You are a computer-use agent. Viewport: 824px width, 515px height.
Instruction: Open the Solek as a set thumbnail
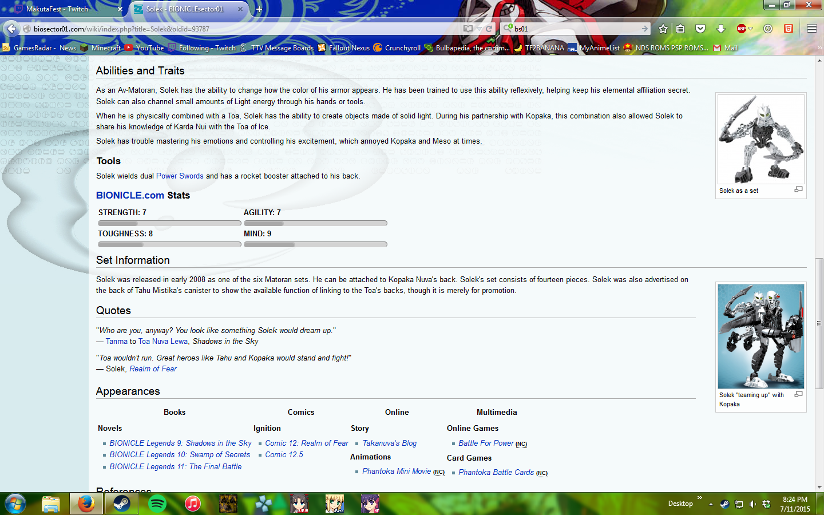tap(761, 139)
